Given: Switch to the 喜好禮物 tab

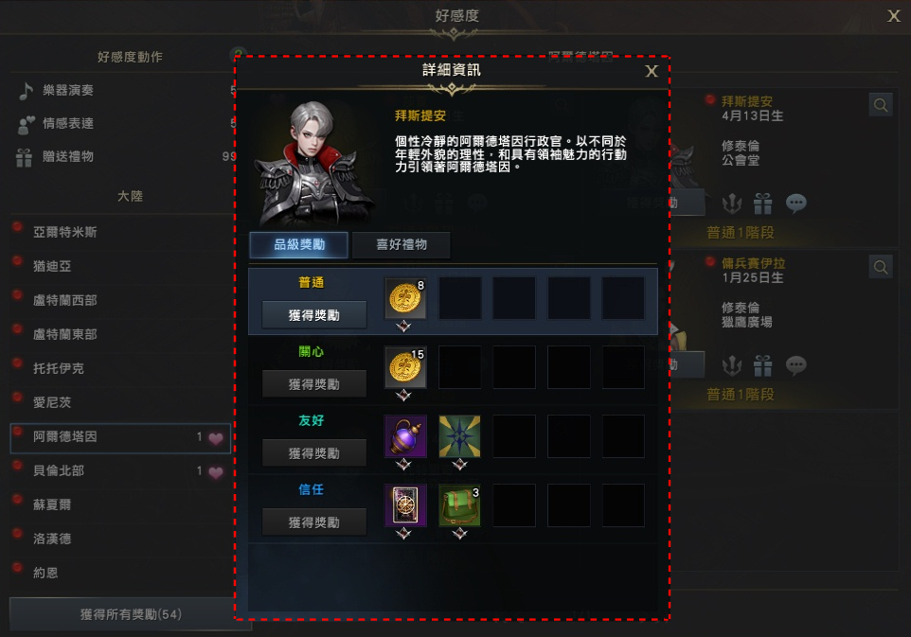Looking at the screenshot, I should [x=402, y=244].
